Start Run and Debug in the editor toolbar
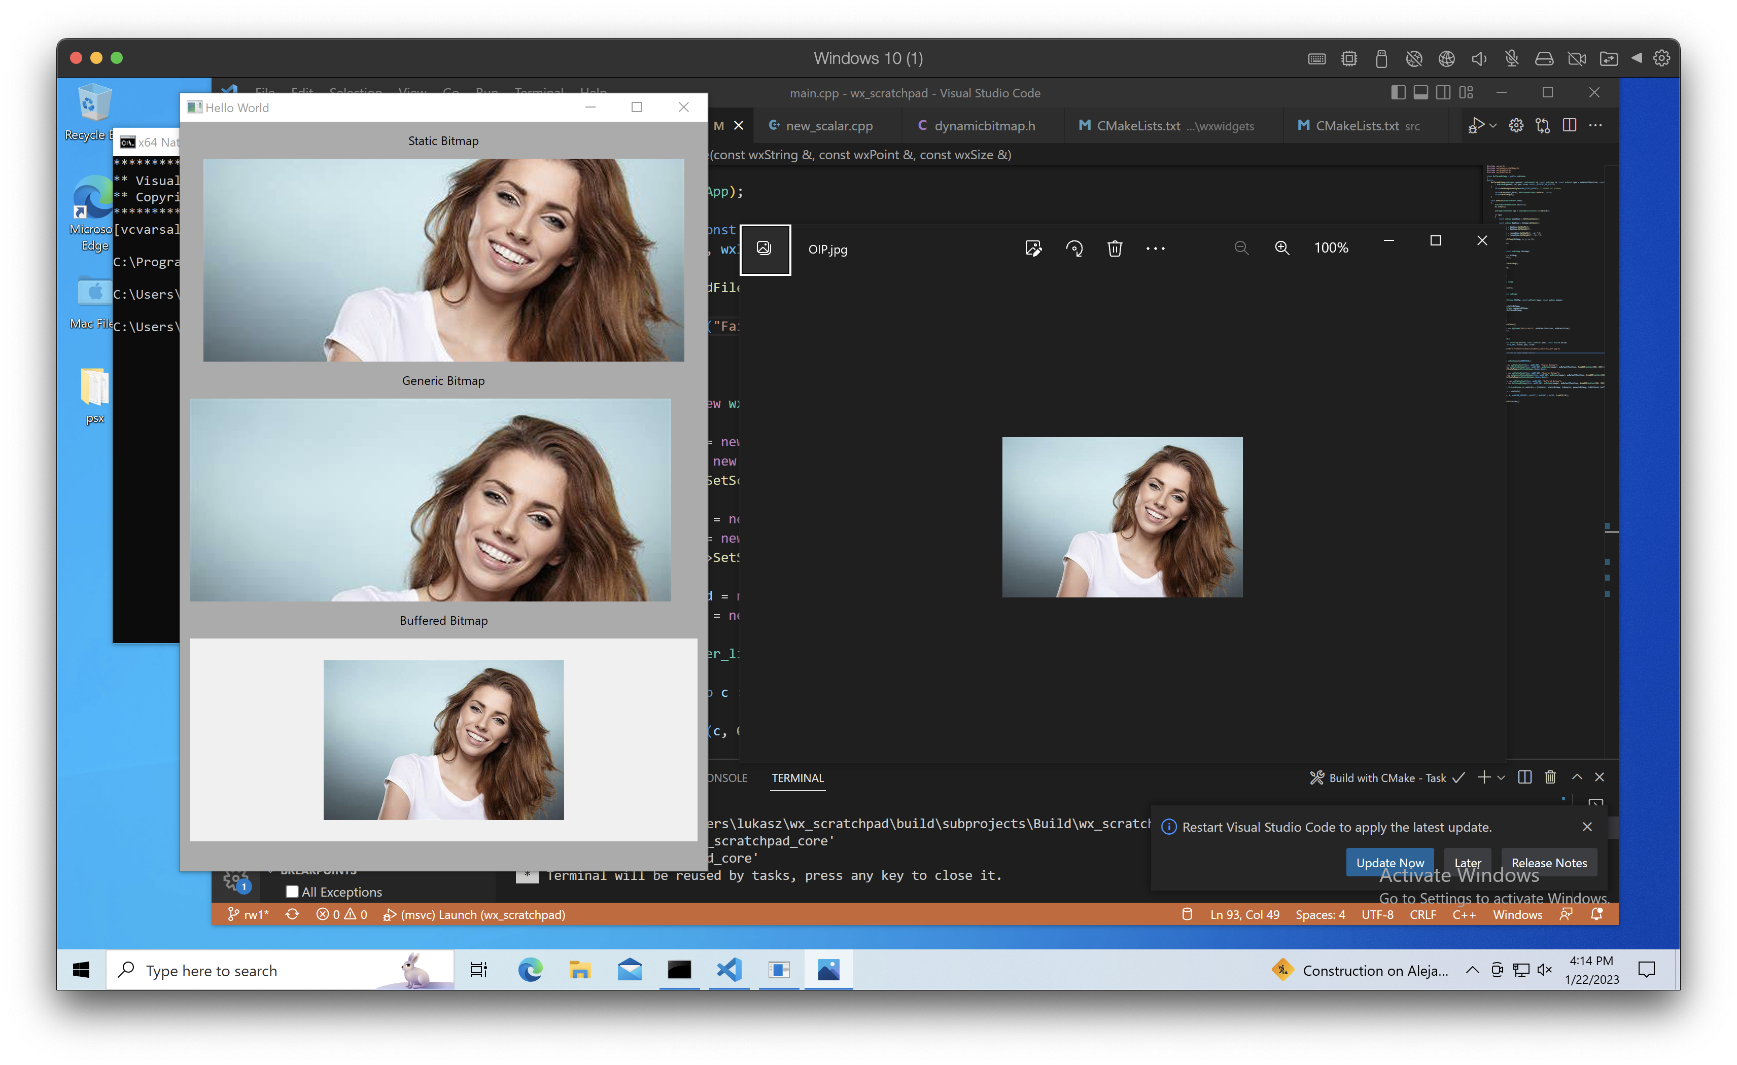 [x=1475, y=125]
